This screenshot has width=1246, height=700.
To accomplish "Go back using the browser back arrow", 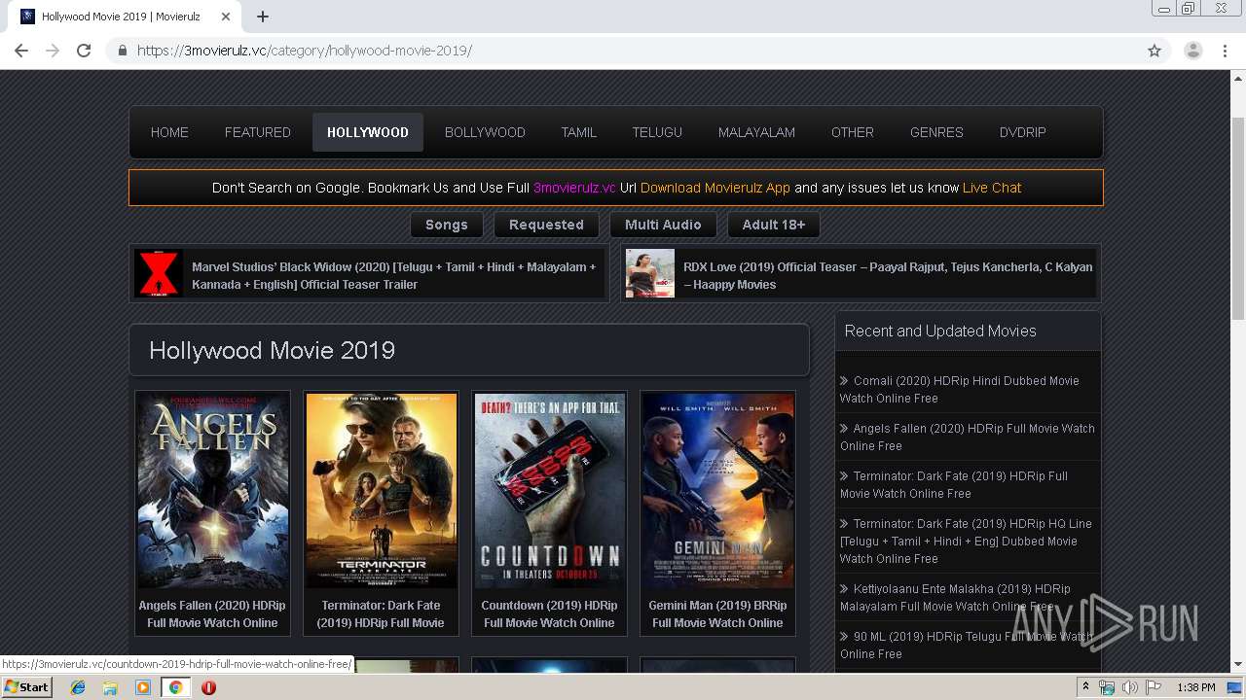I will (x=21, y=51).
